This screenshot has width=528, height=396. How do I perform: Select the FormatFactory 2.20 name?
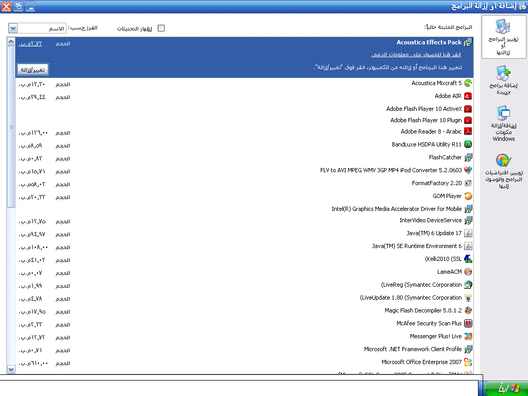437,183
